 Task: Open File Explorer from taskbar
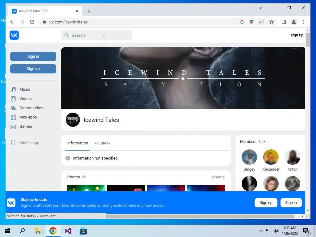tap(38, 231)
